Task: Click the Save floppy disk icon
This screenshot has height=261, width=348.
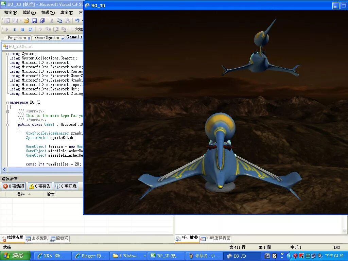Action: pyautogui.click(x=34, y=21)
